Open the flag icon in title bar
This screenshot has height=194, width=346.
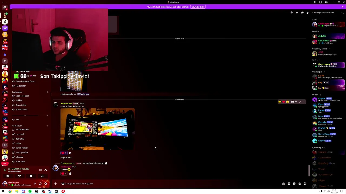(314, 2)
